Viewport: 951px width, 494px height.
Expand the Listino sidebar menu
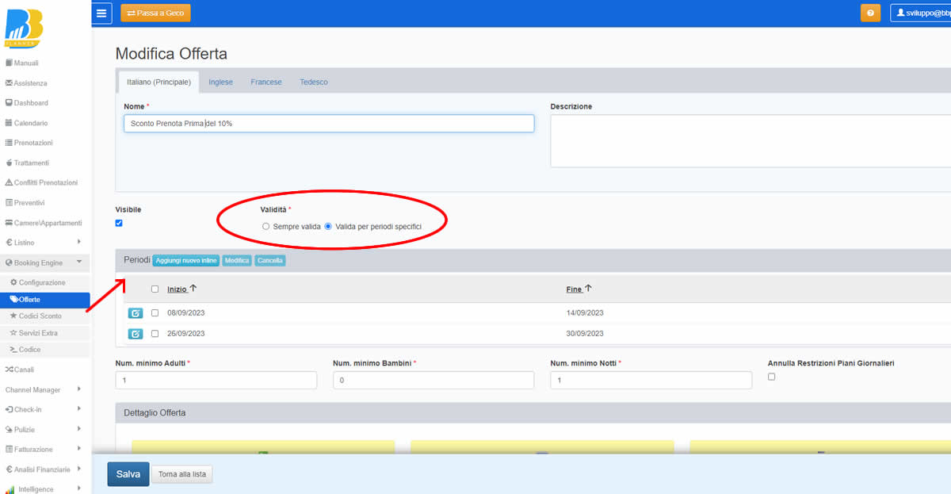tap(45, 243)
